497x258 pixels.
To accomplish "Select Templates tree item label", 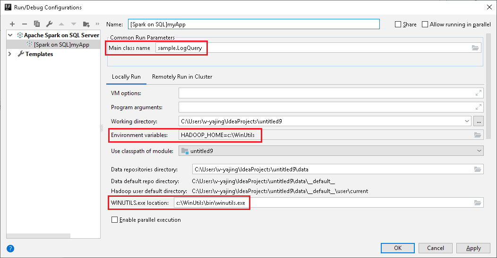I will pos(39,54).
